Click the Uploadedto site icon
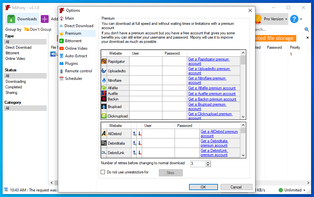Viewport: 314px width, 197px height. [x=104, y=71]
